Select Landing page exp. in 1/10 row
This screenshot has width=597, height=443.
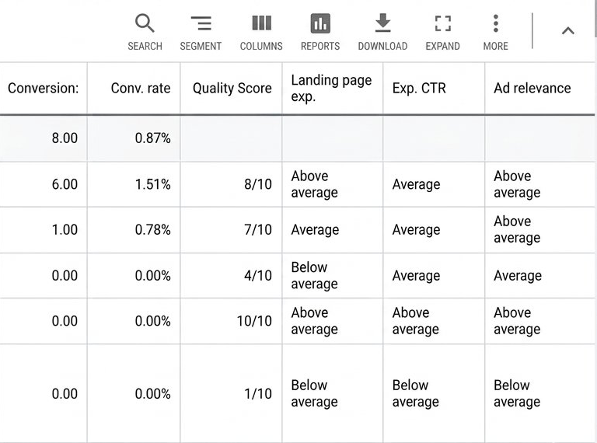[314, 393]
